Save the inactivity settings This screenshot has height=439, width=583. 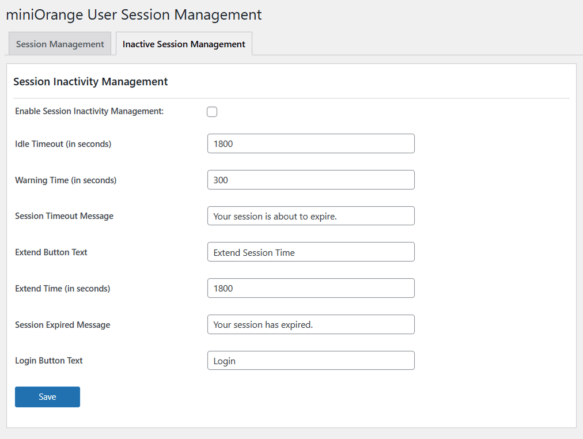[48, 396]
